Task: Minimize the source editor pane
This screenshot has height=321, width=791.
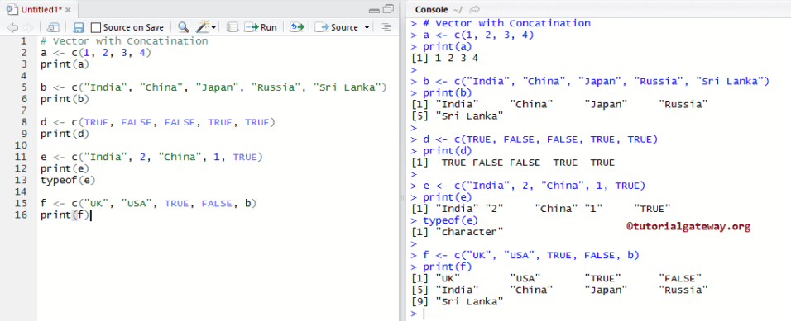Action: click(374, 10)
